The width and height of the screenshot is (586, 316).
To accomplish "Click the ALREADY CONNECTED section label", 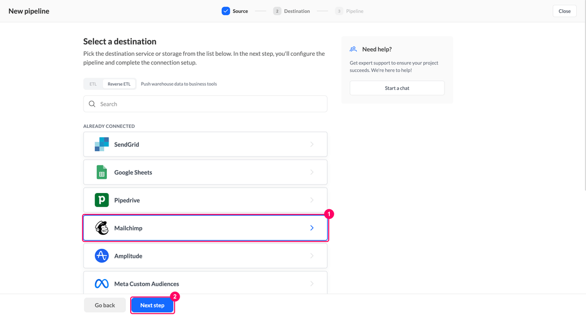I will [x=109, y=126].
